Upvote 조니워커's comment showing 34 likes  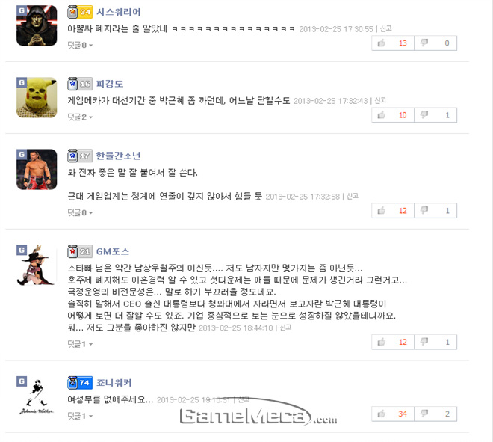coord(393,414)
